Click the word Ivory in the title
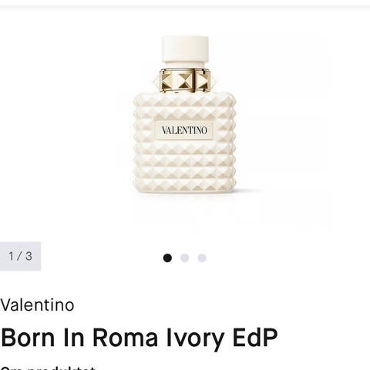 [195, 338]
